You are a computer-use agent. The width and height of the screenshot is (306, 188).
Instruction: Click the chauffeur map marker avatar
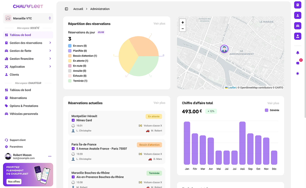[x=224, y=49]
